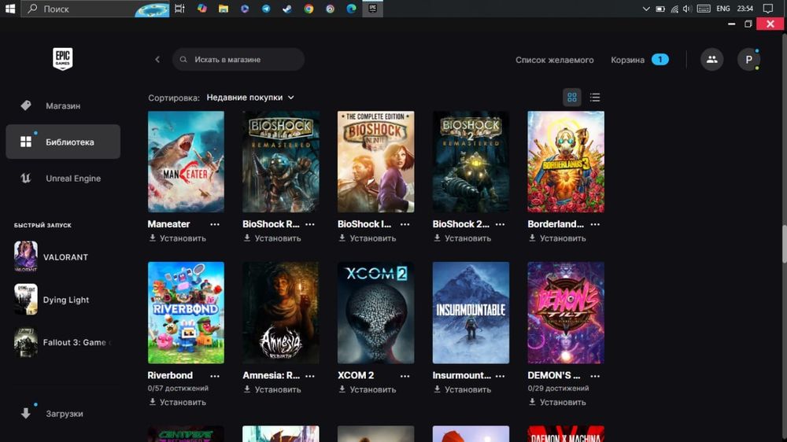The width and height of the screenshot is (787, 442).
Task: Open the volume control in system tray
Action: 687,9
